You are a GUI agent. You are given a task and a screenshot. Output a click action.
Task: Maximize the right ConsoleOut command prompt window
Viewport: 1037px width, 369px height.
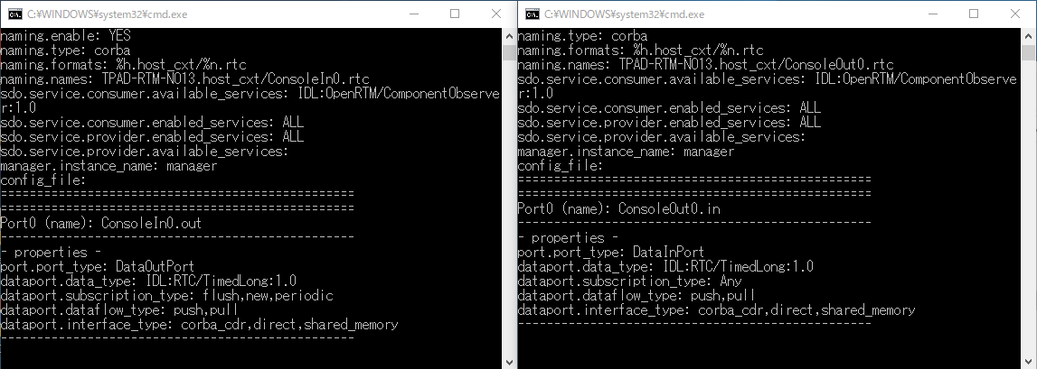click(x=974, y=14)
